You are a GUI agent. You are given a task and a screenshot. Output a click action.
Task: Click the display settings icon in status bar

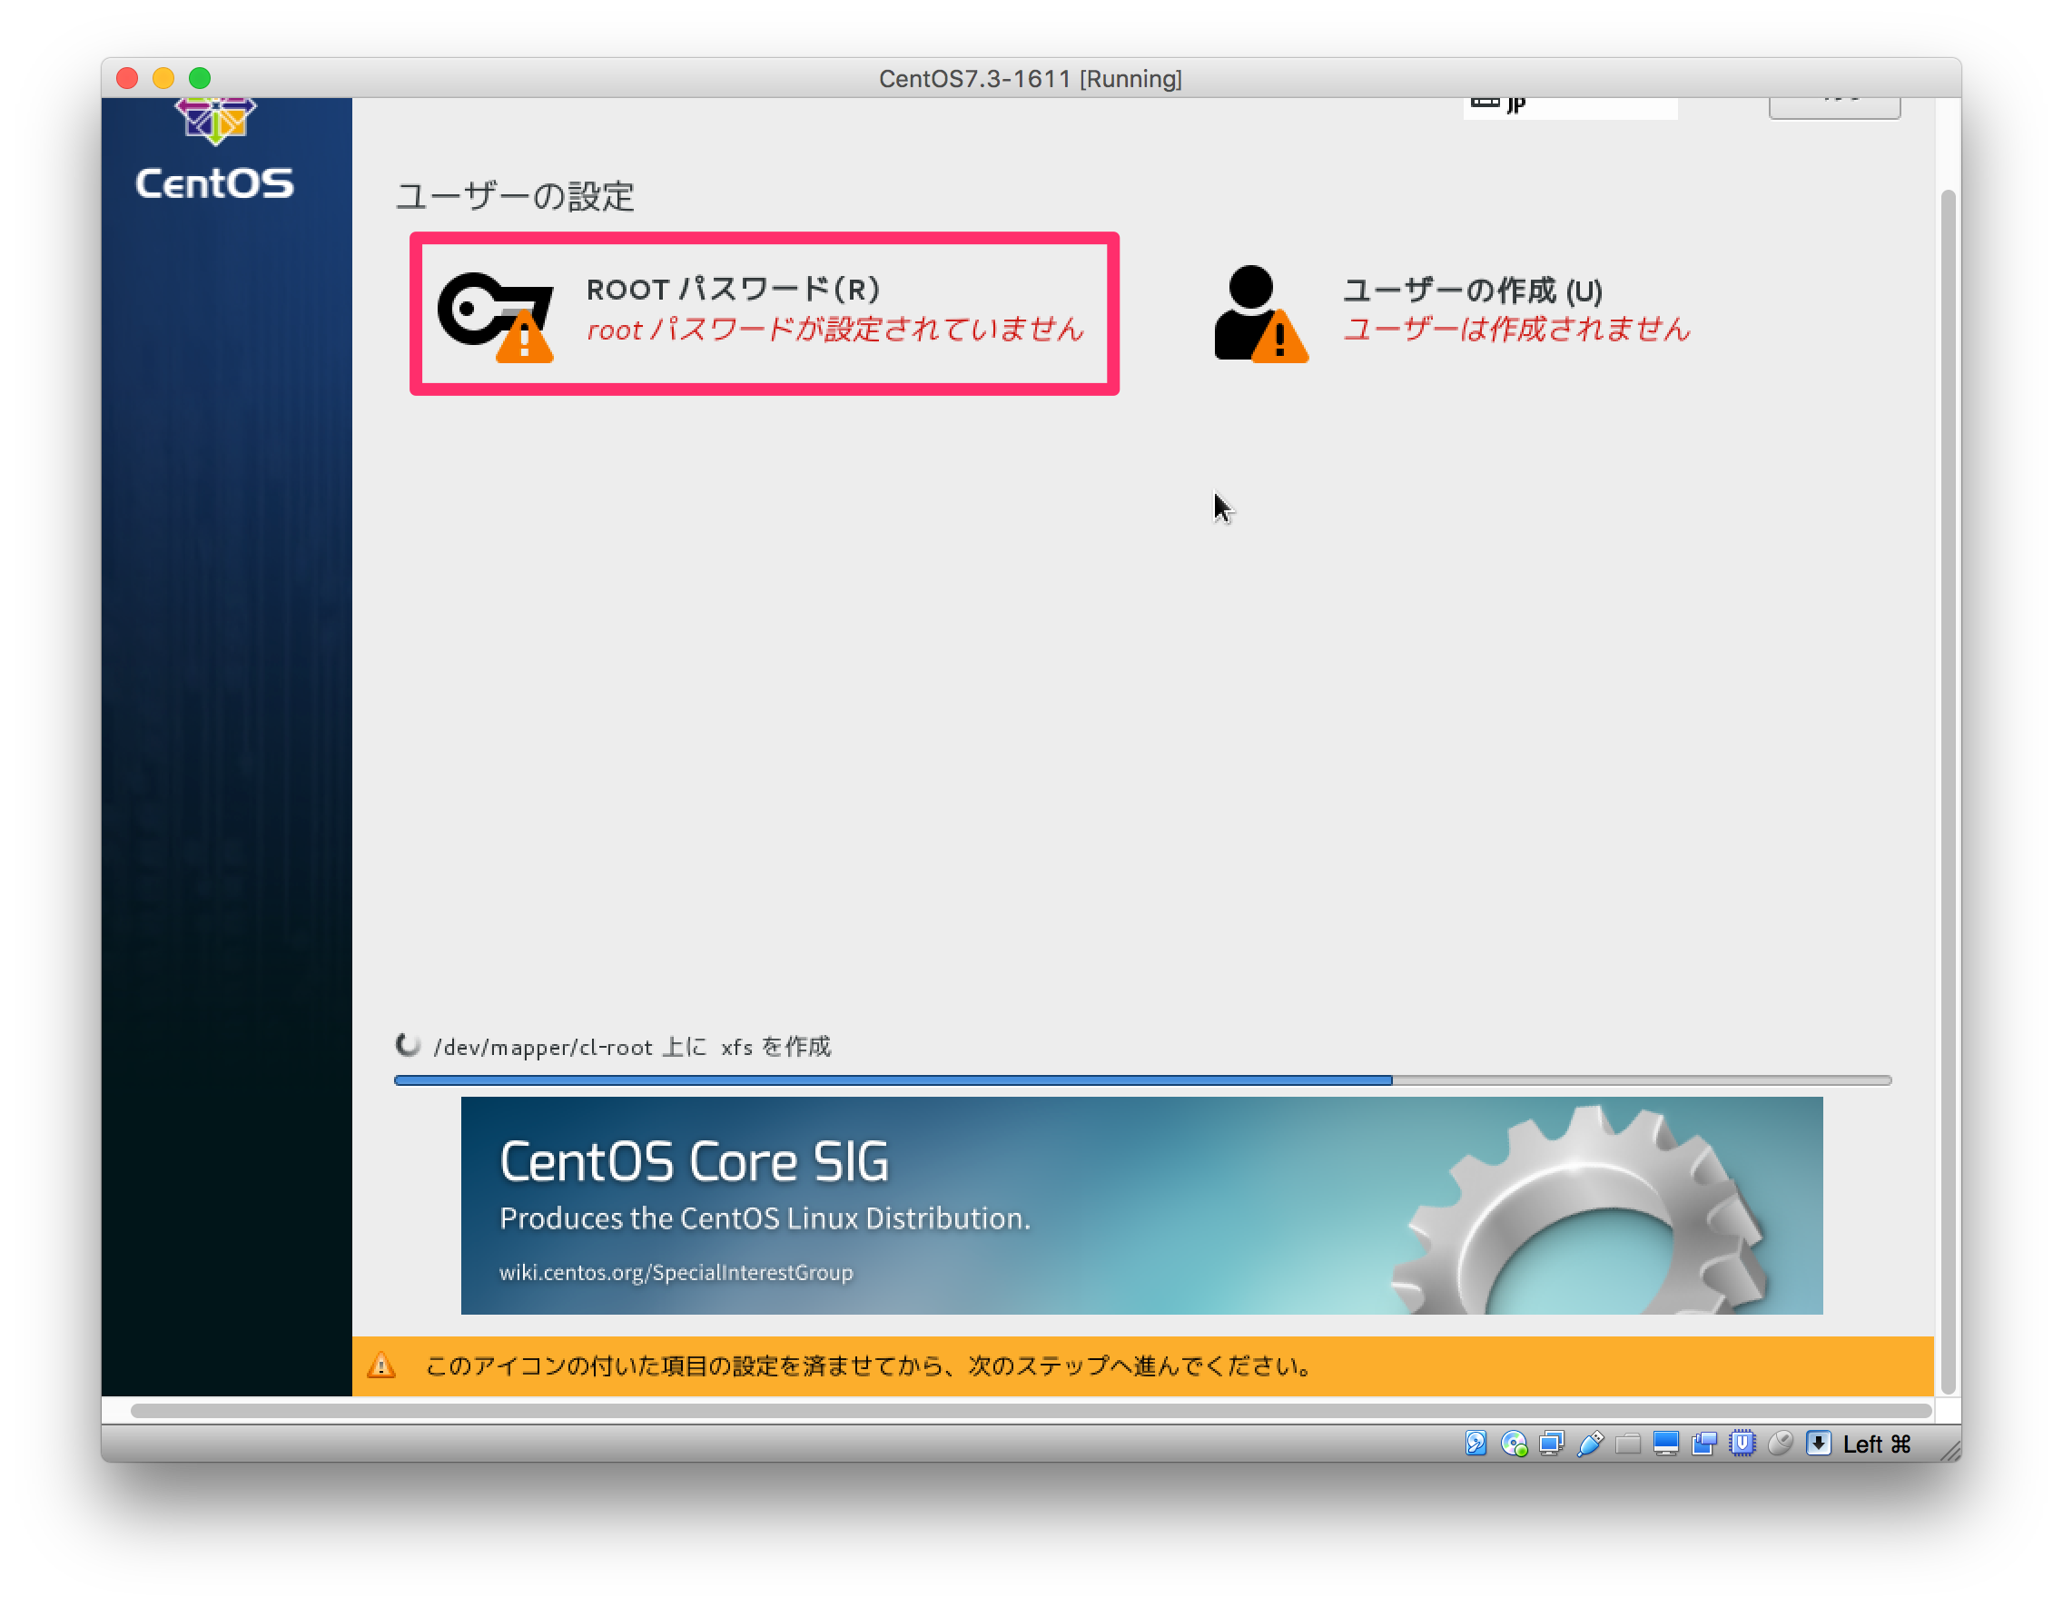tap(1664, 1443)
